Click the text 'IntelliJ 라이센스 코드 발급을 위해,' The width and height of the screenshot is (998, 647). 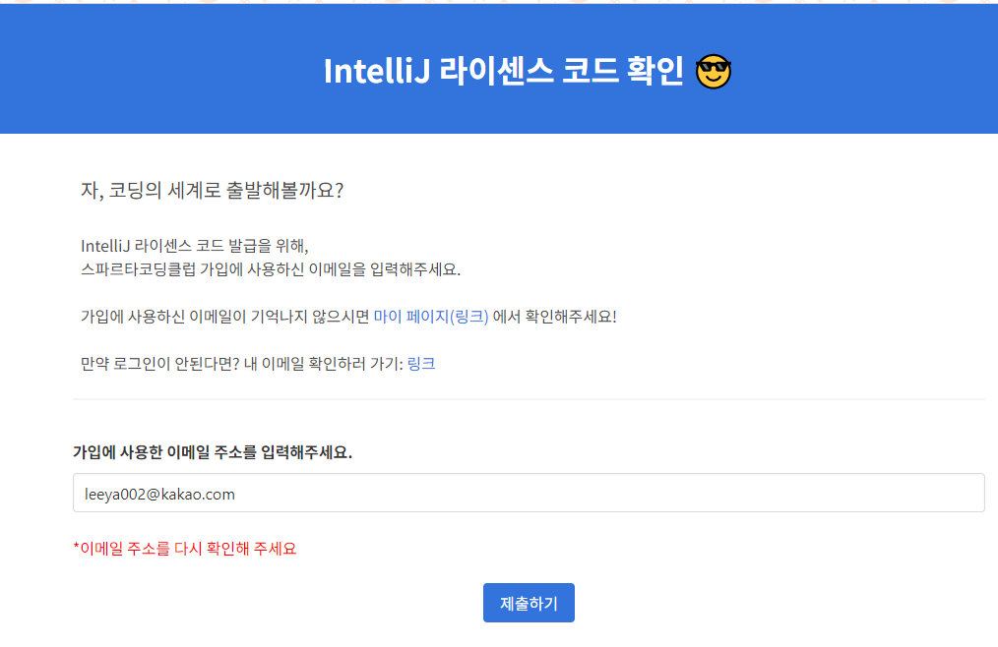click(195, 246)
